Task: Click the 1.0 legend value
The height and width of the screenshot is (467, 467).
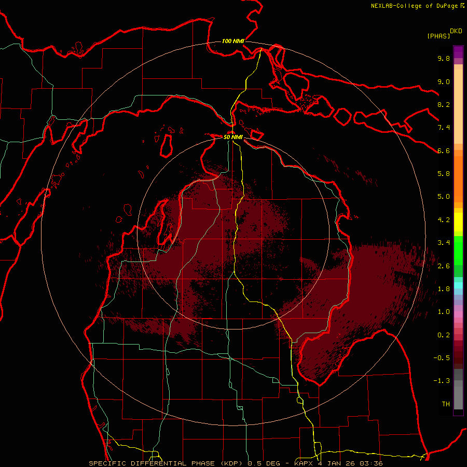Action: point(444,312)
